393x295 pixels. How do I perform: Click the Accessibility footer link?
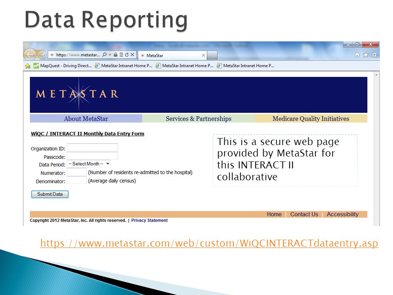(342, 214)
